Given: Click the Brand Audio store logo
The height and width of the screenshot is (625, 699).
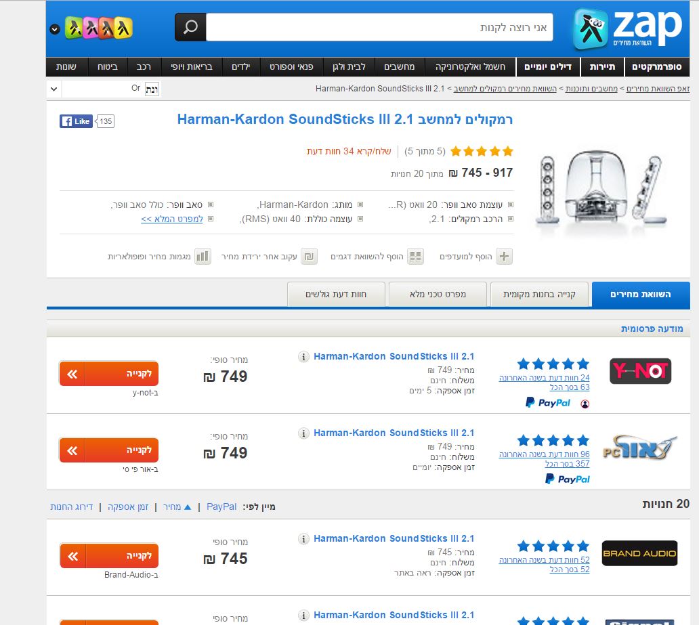Looking at the screenshot, I should pyautogui.click(x=639, y=553).
